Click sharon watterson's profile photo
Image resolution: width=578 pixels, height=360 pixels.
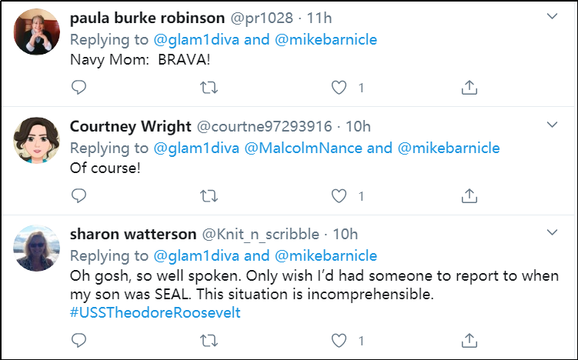tap(35, 248)
